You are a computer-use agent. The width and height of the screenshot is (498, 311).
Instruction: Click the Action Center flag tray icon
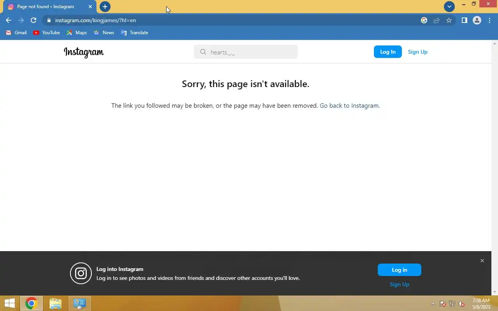point(443,304)
